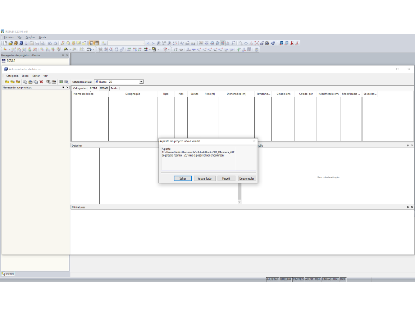
Task: Click the dark red PDF icon in main toolbar
Action: (292, 43)
